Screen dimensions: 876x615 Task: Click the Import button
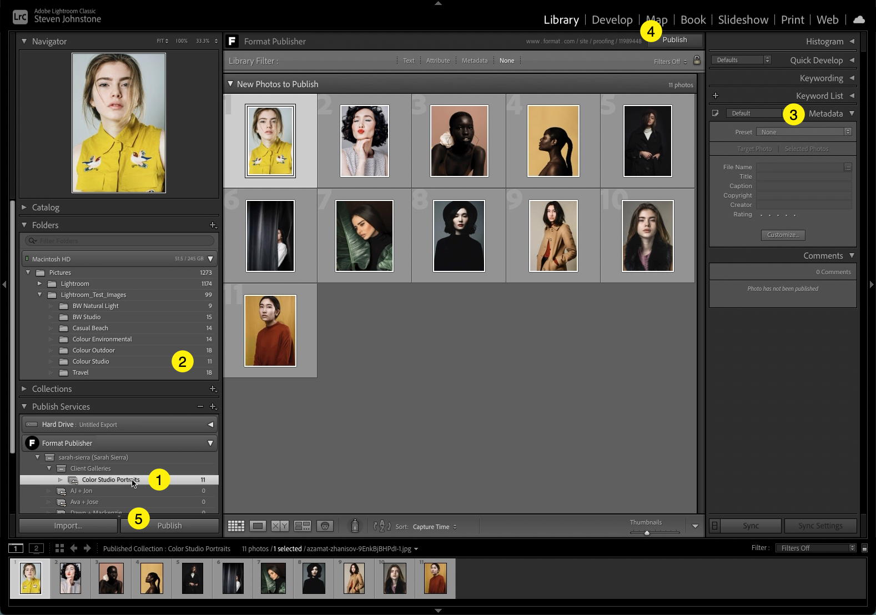pos(68,526)
